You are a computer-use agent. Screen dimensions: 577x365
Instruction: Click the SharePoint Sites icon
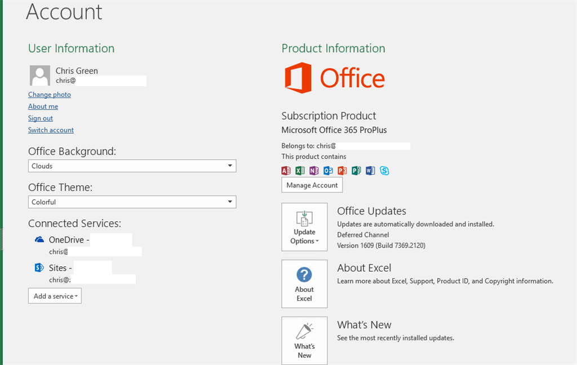pos(39,268)
